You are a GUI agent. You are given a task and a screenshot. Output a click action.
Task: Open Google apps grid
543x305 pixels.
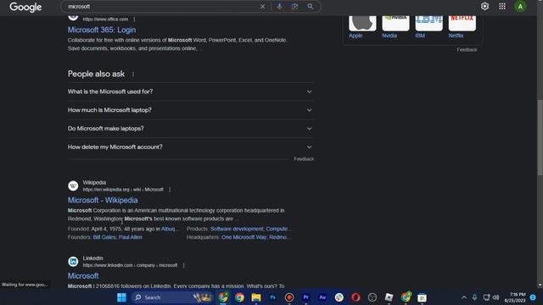tap(502, 6)
